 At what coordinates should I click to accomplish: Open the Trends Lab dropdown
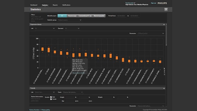(45, 92)
